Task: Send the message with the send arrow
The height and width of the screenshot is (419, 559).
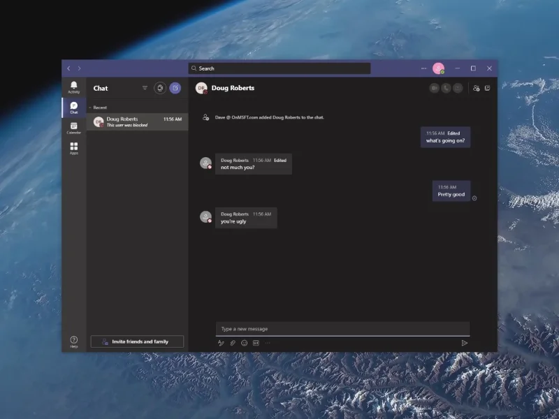Action: (465, 343)
